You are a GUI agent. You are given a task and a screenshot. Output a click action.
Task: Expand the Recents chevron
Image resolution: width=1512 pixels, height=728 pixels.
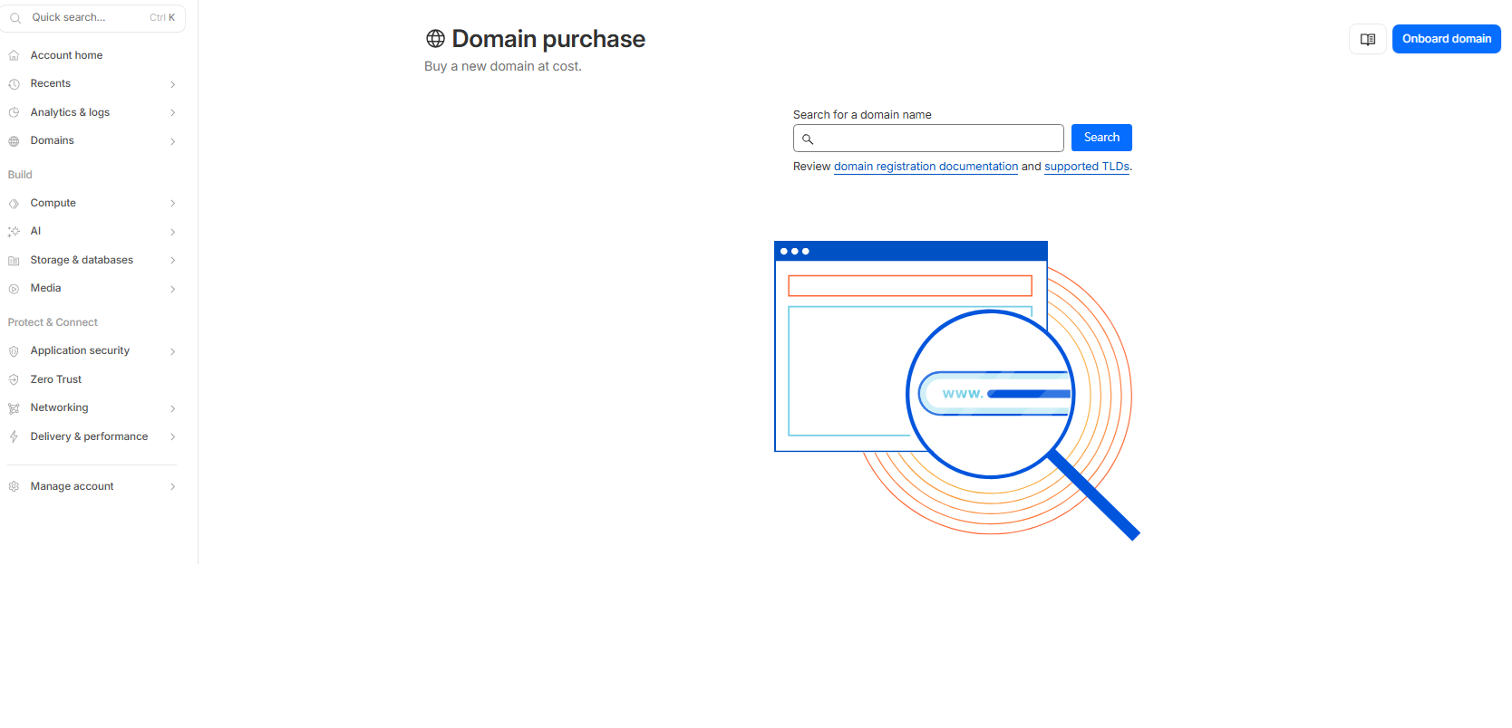pyautogui.click(x=172, y=84)
